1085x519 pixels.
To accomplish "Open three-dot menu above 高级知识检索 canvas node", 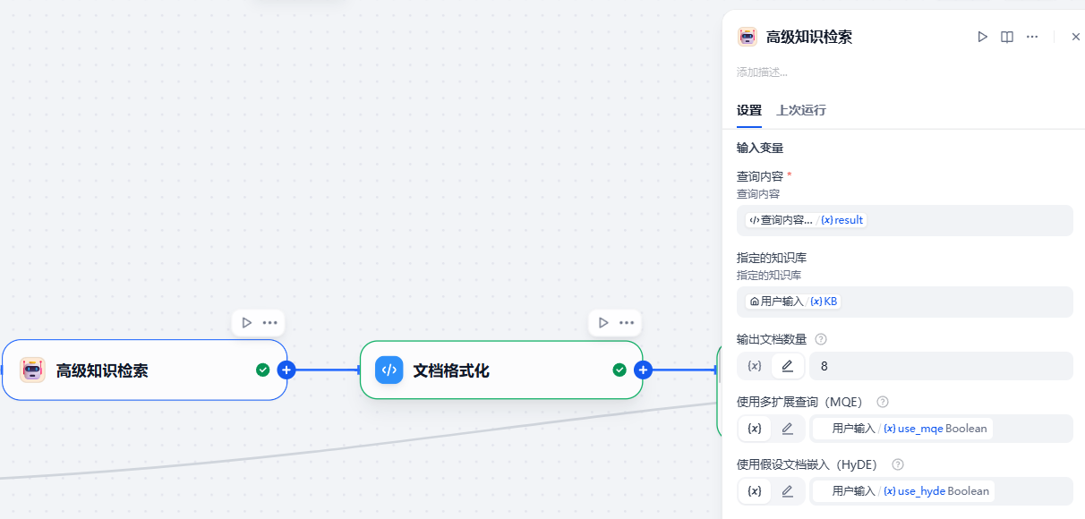I will 269,323.
